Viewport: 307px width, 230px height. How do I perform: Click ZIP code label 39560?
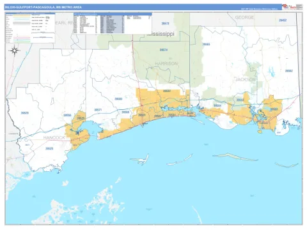coord(125,112)
